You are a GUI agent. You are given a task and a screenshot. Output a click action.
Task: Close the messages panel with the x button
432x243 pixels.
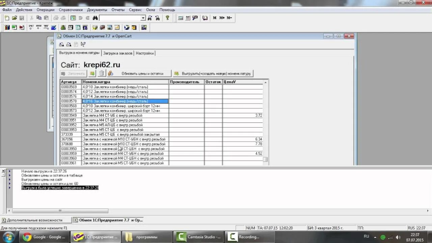pos(3,171)
